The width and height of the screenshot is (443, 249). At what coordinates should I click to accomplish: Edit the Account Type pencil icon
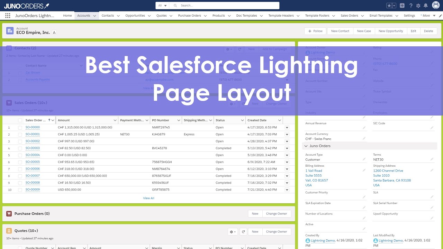(x=364, y=159)
